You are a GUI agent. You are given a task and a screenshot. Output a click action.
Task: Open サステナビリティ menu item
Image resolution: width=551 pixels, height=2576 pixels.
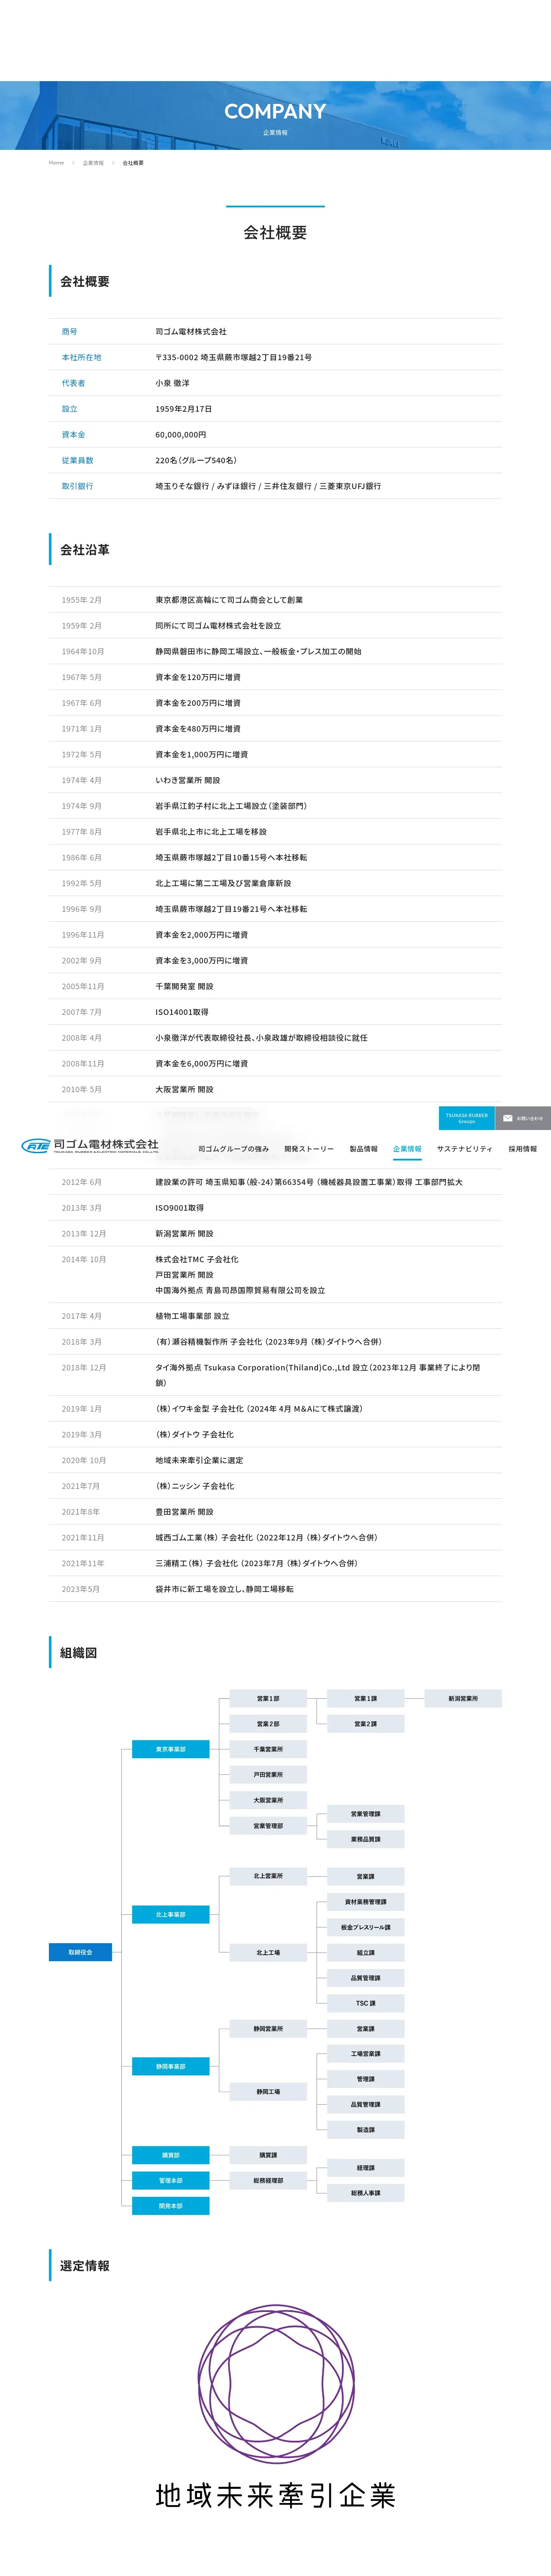pyautogui.click(x=465, y=1149)
